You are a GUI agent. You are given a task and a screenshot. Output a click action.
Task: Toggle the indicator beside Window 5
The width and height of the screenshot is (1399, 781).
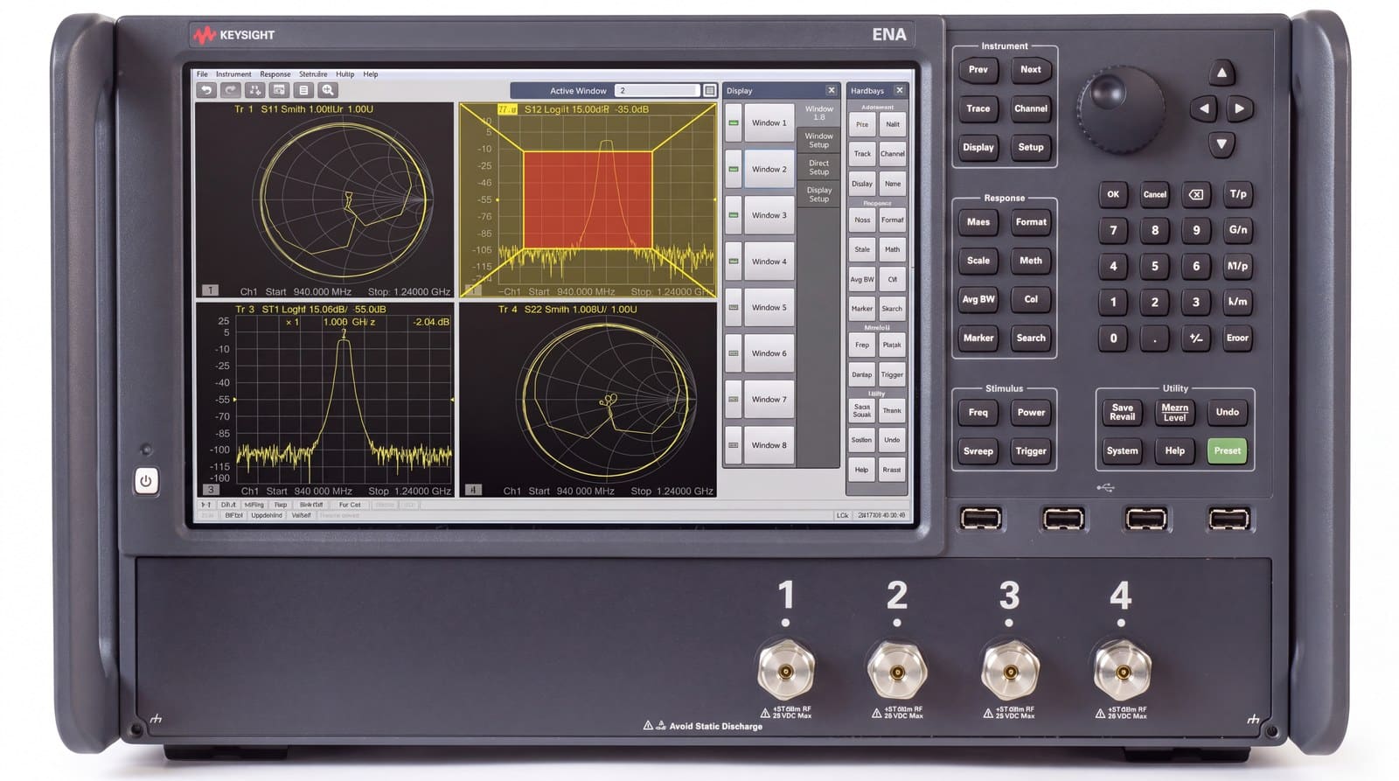(734, 307)
